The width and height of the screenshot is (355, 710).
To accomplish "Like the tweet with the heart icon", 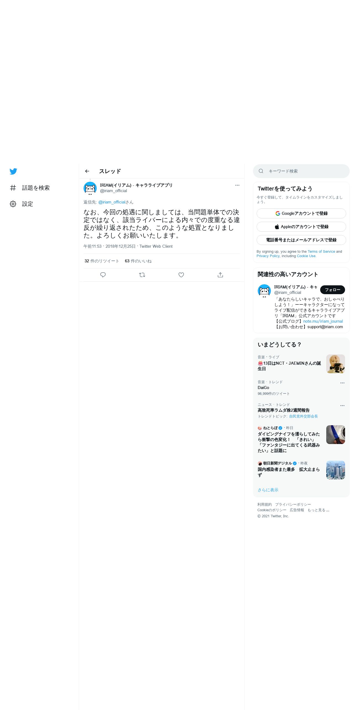I will [181, 275].
